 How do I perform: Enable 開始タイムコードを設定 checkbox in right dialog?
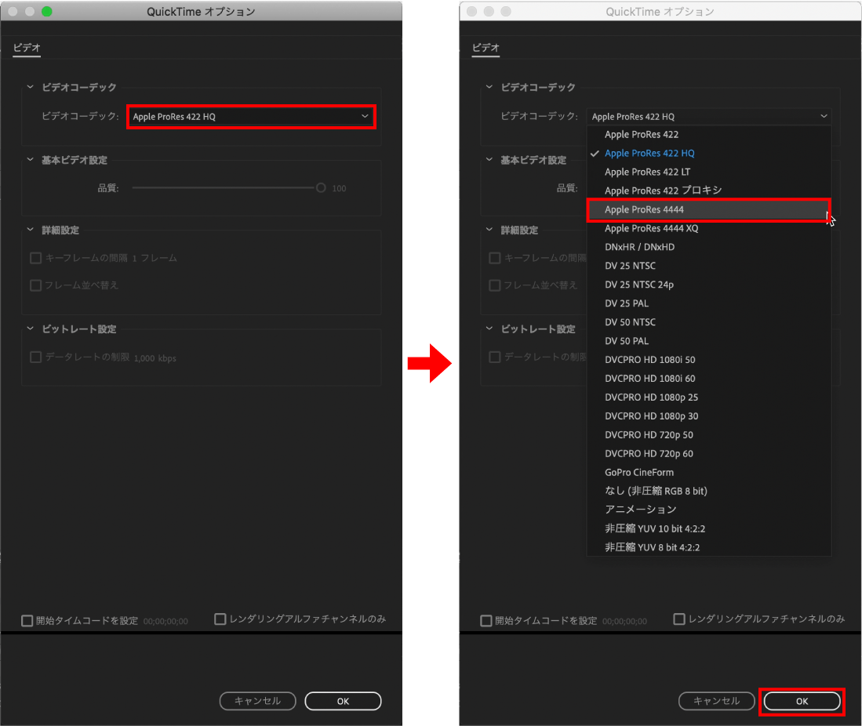[486, 620]
